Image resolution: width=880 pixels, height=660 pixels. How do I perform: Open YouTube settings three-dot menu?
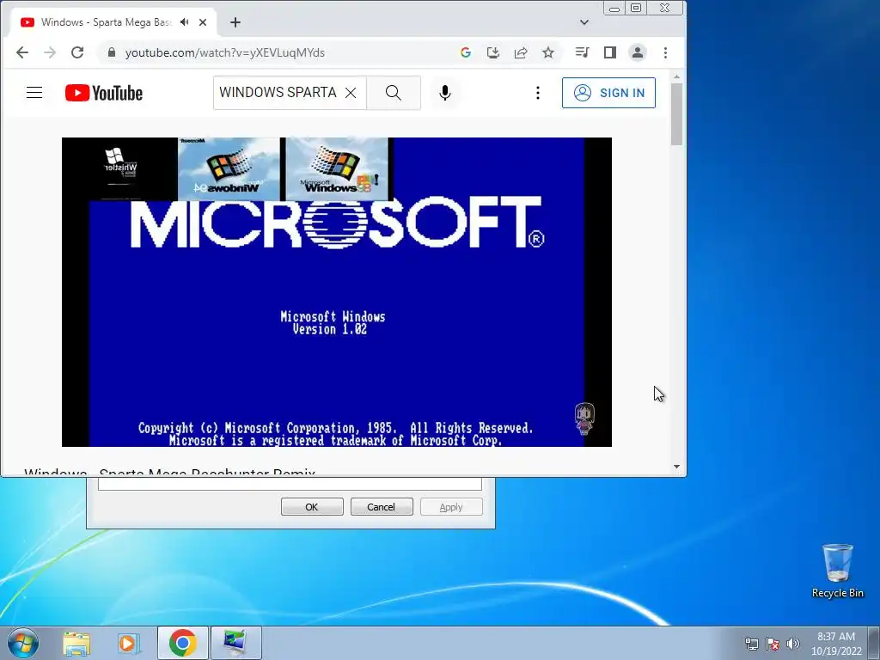538,93
